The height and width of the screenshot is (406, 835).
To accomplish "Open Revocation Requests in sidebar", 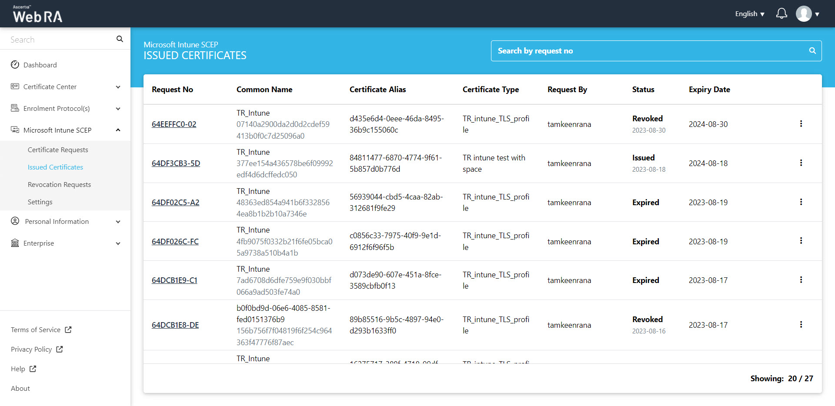I will (59, 184).
